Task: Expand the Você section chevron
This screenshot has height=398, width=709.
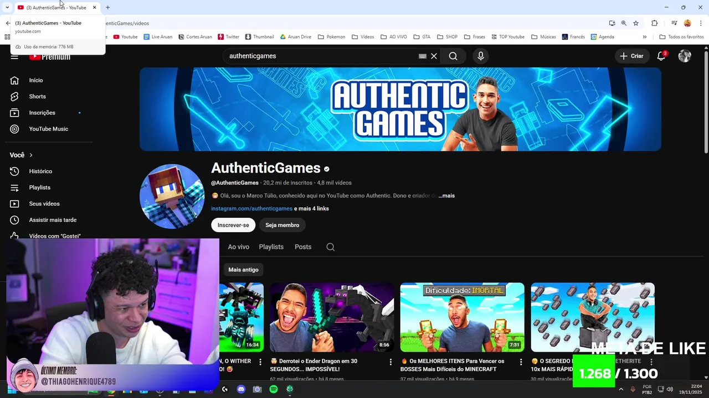Action: pos(31,155)
